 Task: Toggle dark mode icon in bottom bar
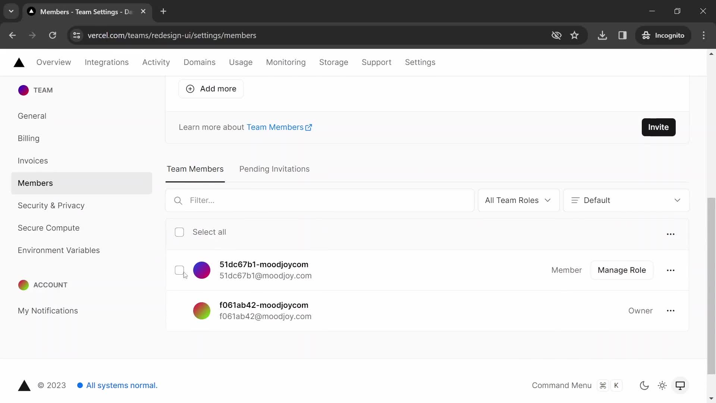(x=644, y=385)
